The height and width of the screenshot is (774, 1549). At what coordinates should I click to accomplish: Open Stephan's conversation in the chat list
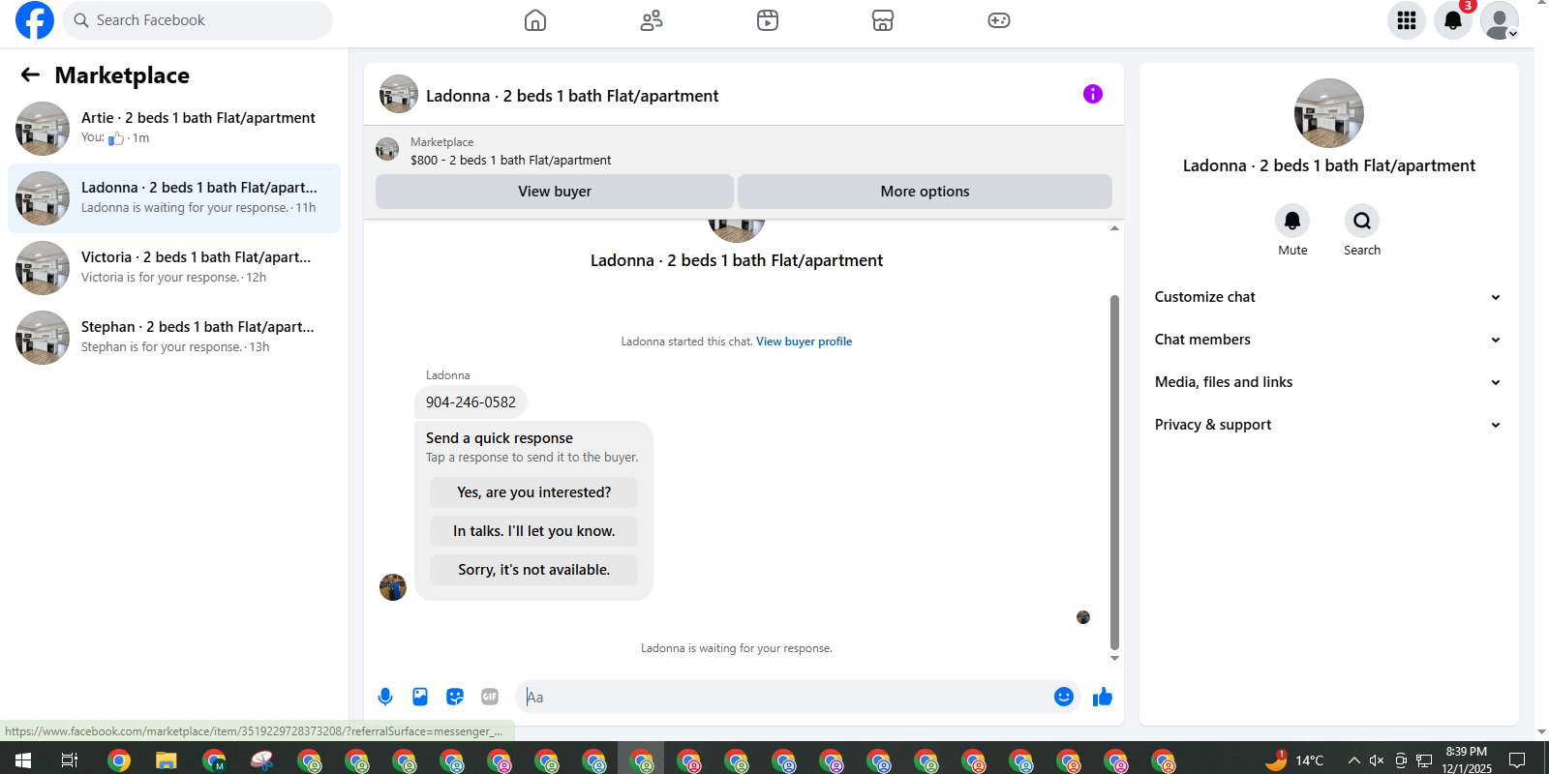pos(174,338)
